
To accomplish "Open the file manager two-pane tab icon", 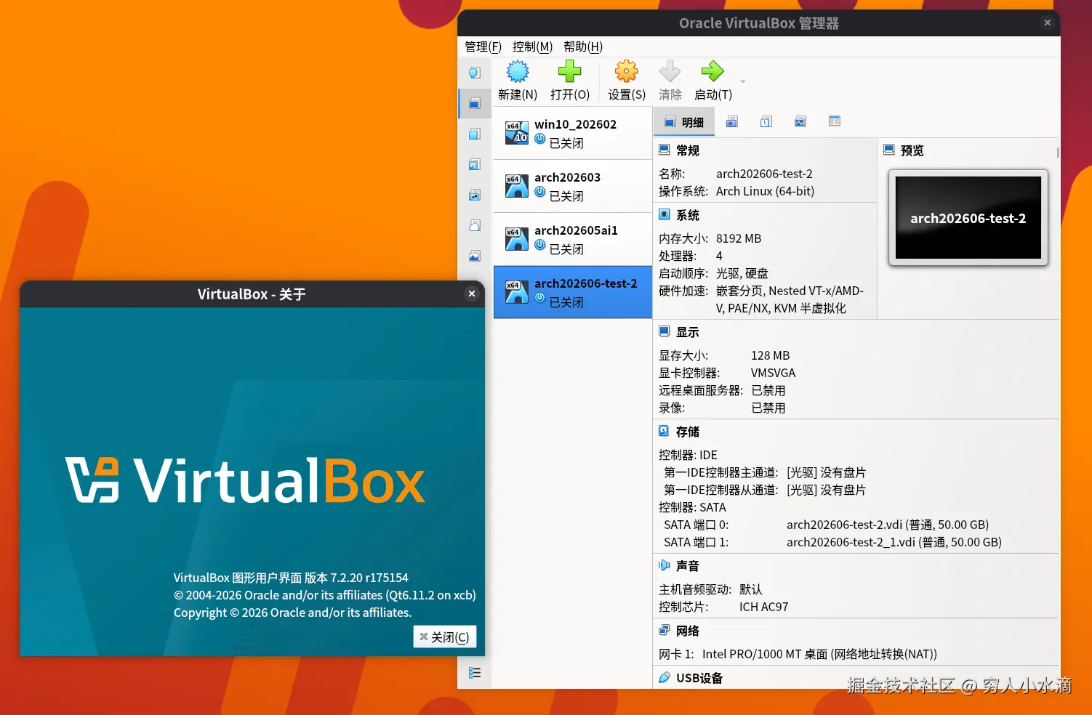I will tap(835, 121).
